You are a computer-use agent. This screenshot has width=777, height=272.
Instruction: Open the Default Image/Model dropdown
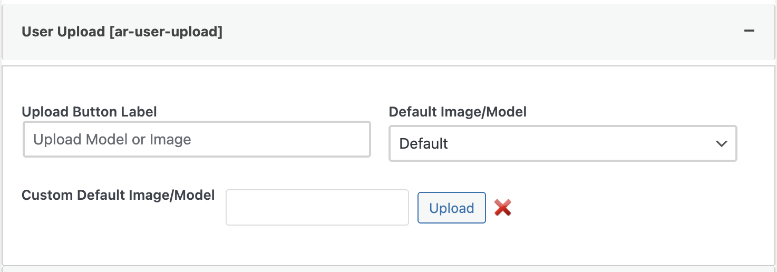click(562, 143)
